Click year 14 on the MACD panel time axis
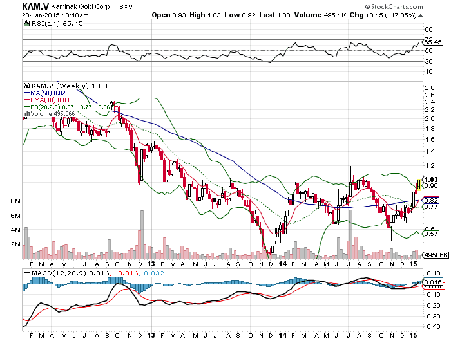 [x=283, y=335]
